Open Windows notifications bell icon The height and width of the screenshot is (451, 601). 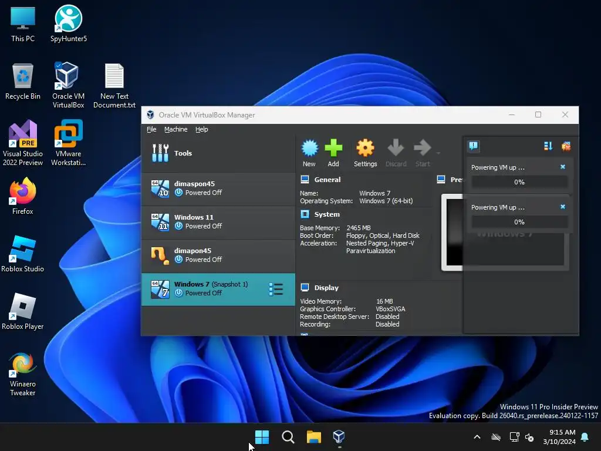click(x=585, y=437)
